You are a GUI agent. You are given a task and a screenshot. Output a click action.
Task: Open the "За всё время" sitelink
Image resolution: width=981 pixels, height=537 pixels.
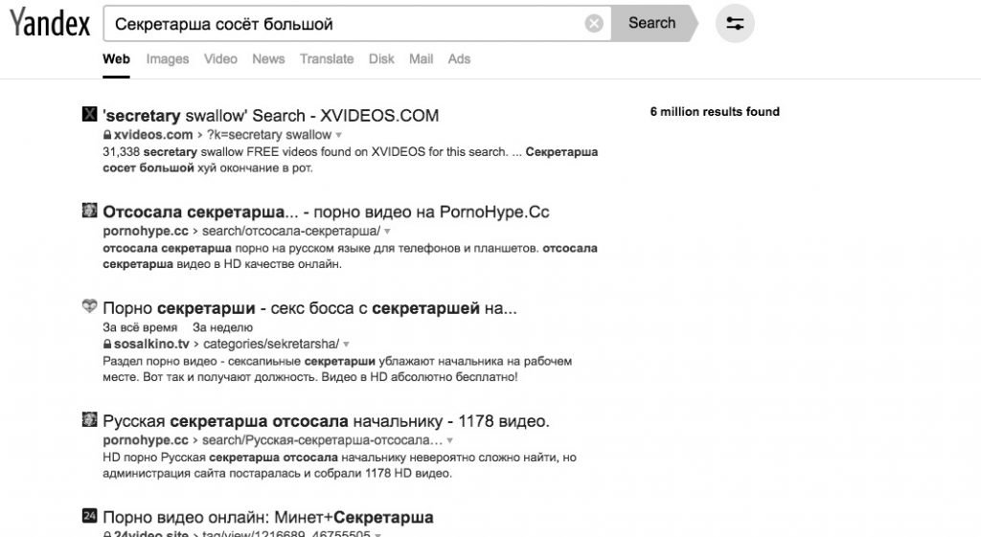(140, 327)
